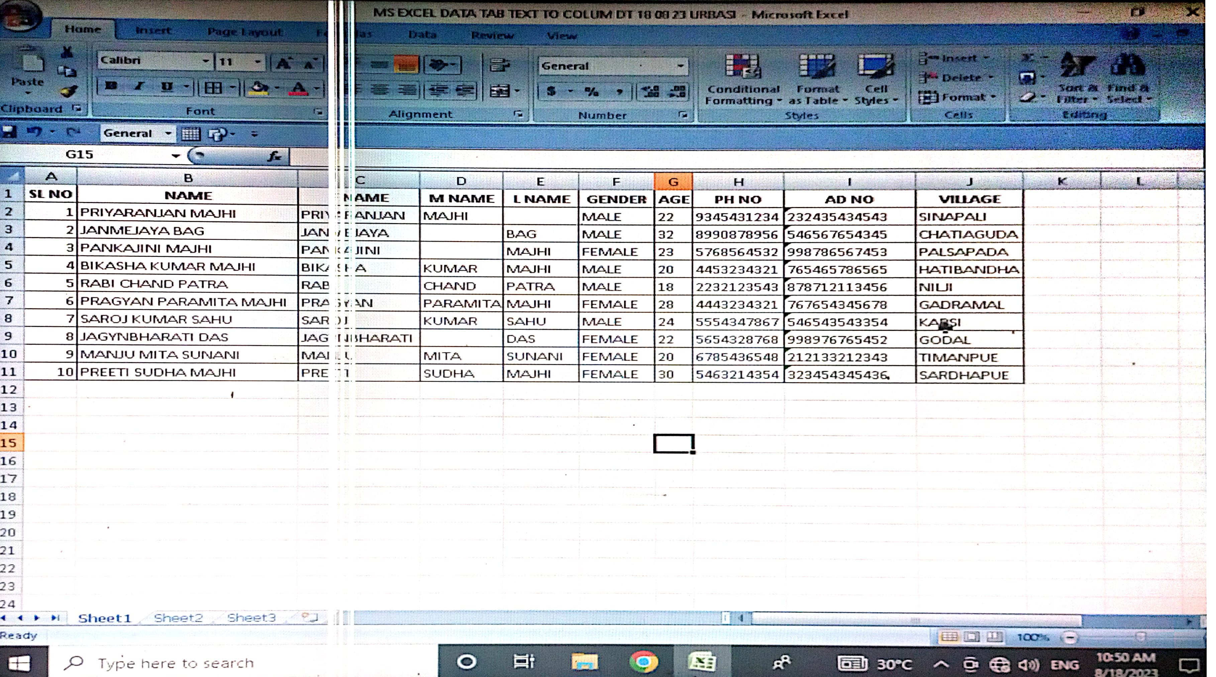Open the Sheet2 worksheet tab
This screenshot has height=677, width=1216.
click(178, 617)
